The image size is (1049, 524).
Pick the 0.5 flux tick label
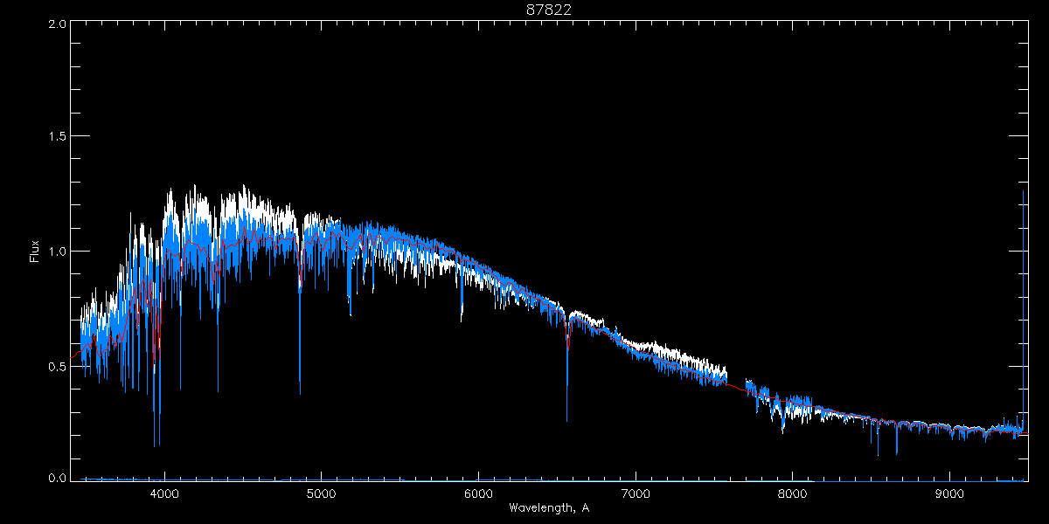click(x=57, y=366)
